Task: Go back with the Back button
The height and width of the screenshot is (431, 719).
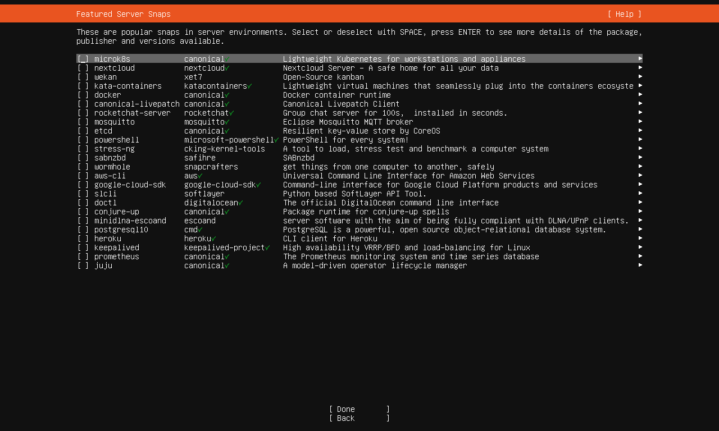Action: [x=359, y=418]
